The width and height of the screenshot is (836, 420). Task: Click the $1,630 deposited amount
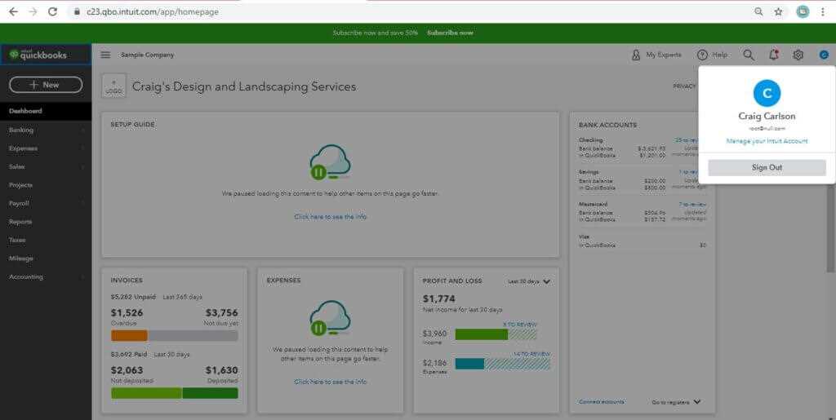tap(222, 370)
